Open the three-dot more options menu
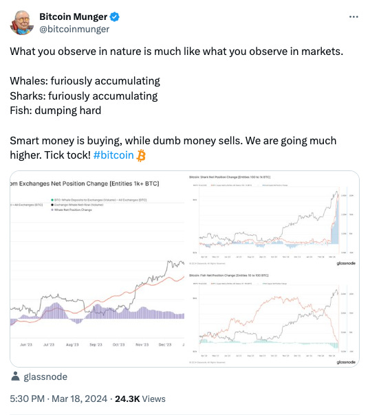370x415 pixels. point(353,17)
